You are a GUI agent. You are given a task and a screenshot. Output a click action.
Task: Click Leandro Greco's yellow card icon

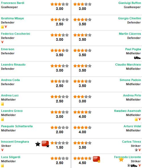[2, 119]
